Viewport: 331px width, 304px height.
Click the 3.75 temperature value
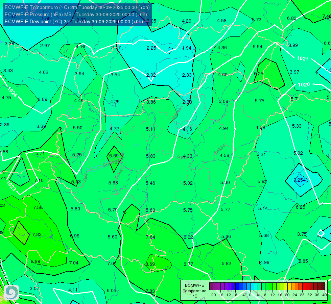click(x=302, y=234)
